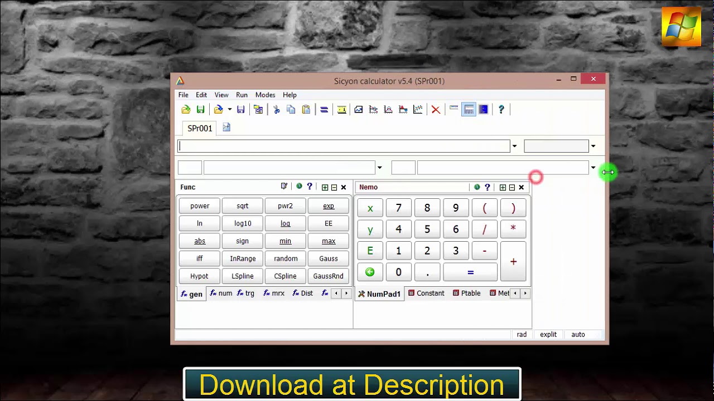Click the CSpline function button

pos(286,276)
